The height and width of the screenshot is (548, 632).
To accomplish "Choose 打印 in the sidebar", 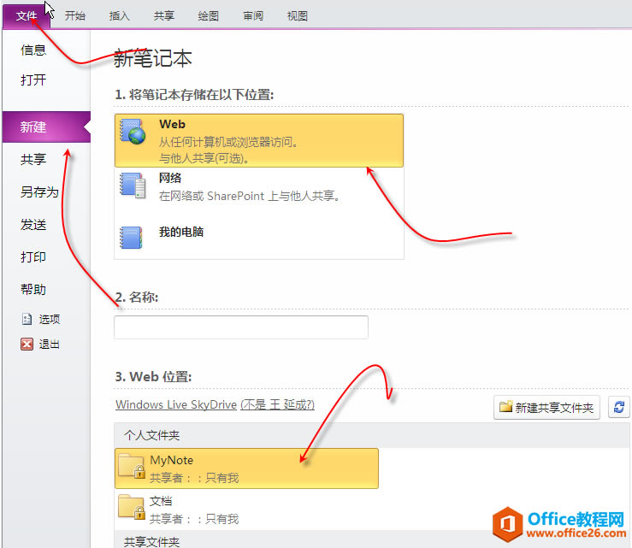I will pos(33,256).
